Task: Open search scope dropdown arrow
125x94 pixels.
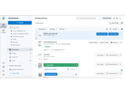Action: (x=99, y=18)
